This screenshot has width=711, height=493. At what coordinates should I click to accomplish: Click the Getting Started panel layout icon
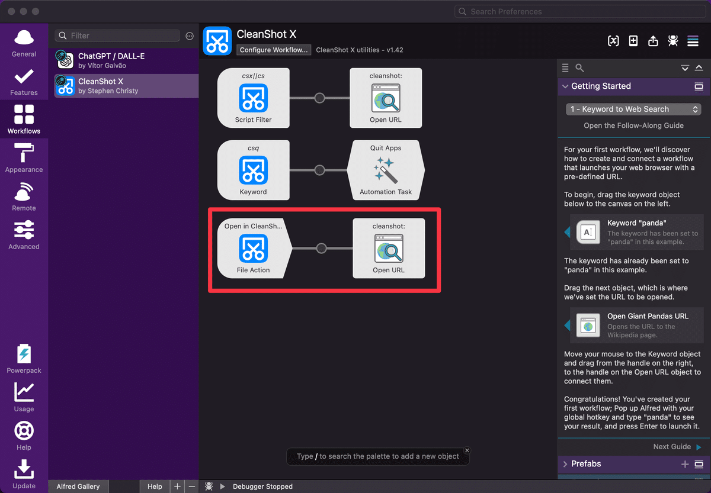click(x=699, y=86)
